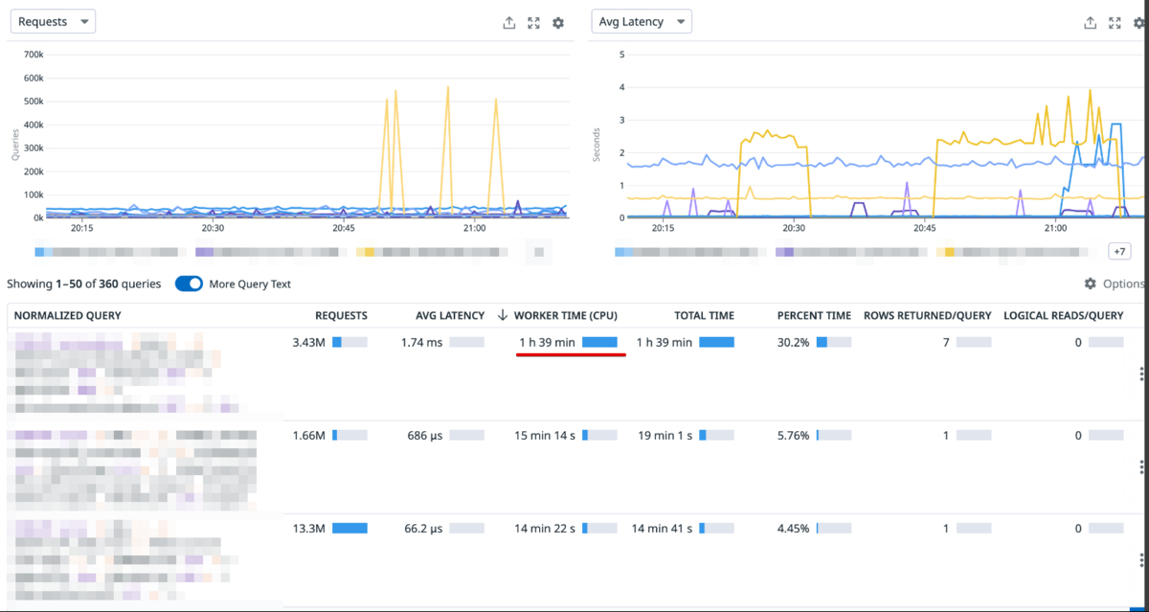Expand the Avg Latency chart to fullscreen
This screenshot has height=612, width=1149.
(x=1115, y=23)
